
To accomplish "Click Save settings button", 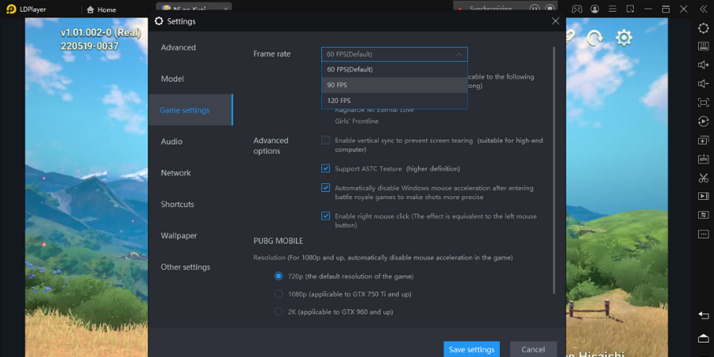I will coord(472,349).
